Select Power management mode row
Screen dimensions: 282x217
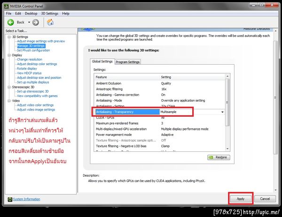[160, 135]
